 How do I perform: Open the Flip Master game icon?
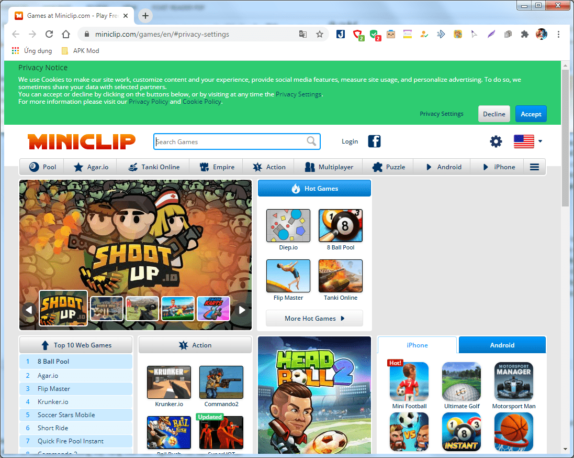point(288,276)
